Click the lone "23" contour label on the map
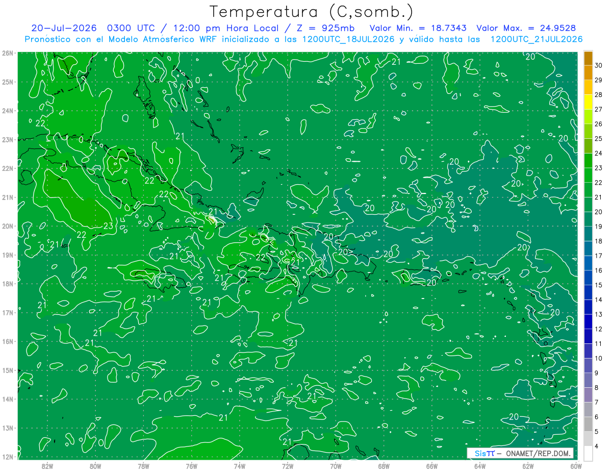Viewport: 612px width, 473px height. click(108, 226)
